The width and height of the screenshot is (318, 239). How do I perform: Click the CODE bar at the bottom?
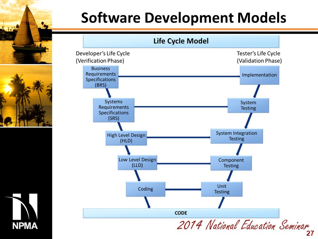181,213
